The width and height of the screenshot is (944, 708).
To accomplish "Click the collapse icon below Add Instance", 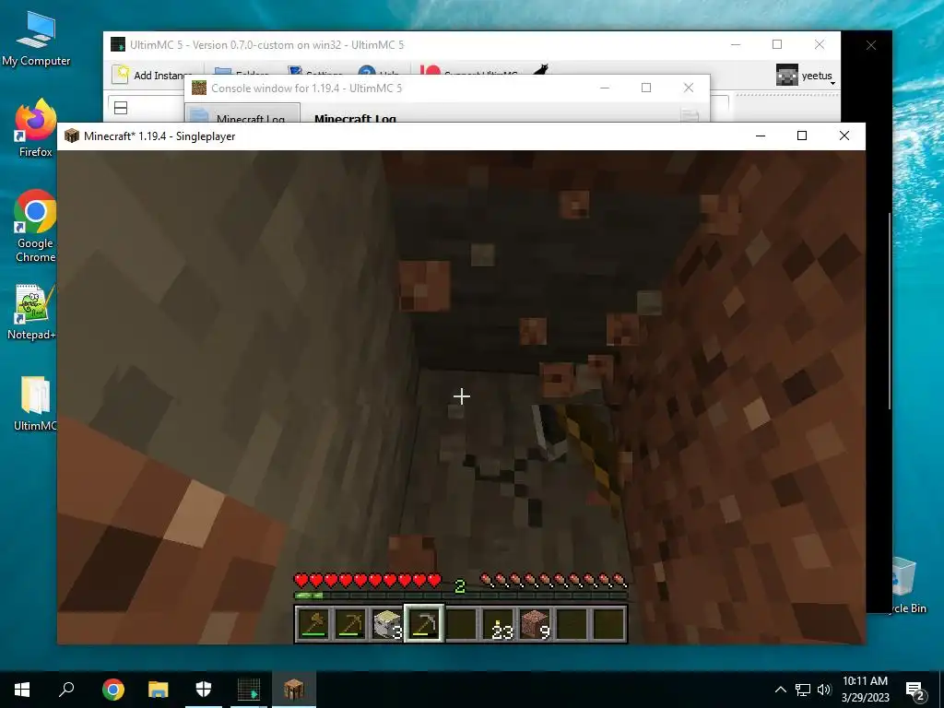I will point(121,108).
